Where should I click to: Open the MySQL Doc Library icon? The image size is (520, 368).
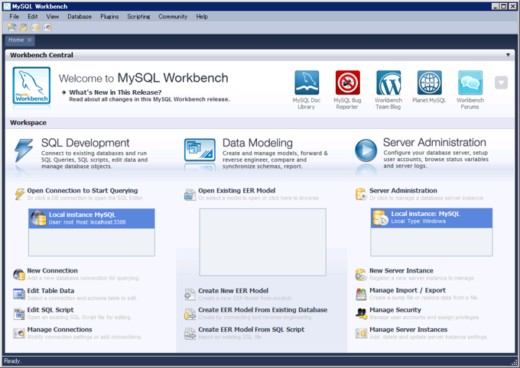(x=307, y=82)
